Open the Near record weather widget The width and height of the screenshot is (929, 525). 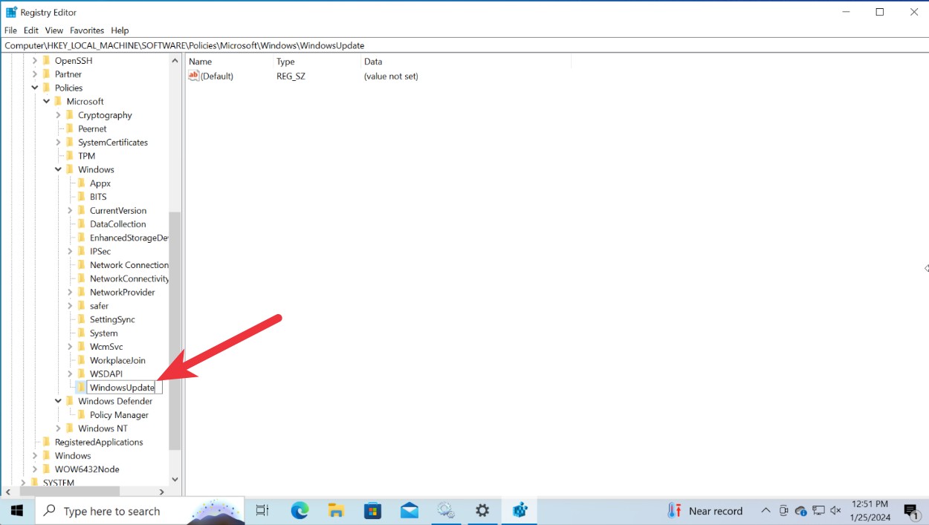pyautogui.click(x=705, y=511)
